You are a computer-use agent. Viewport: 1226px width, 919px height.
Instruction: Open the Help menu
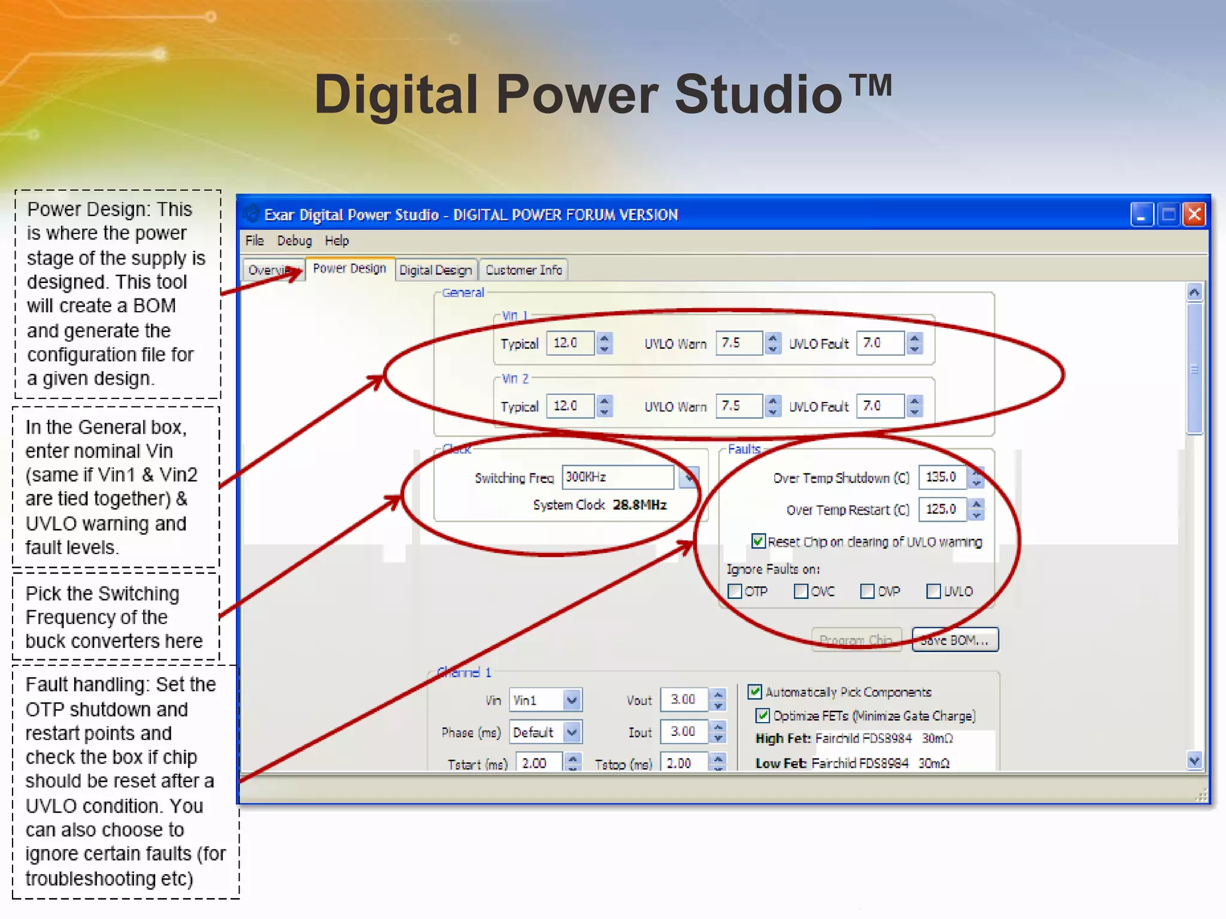click(337, 241)
